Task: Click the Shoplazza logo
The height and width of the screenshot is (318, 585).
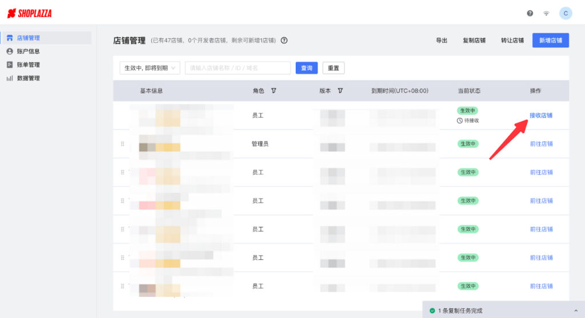Action: click(x=30, y=14)
